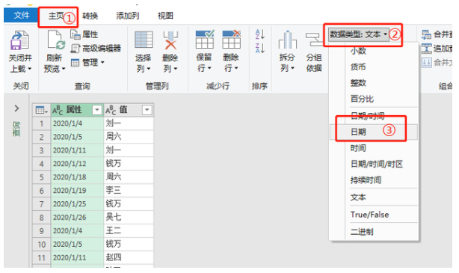Viewport: 459px width, 273px height.
Task: Click cell 吴七 in row 8
Action: [129, 218]
